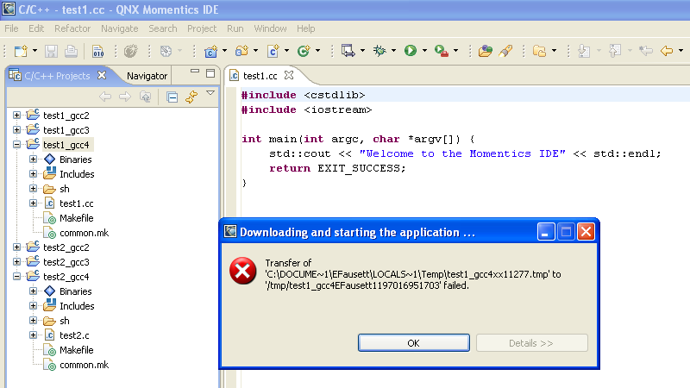Click the red error icon in dialog
This screenshot has width=690, height=388.
242,271
